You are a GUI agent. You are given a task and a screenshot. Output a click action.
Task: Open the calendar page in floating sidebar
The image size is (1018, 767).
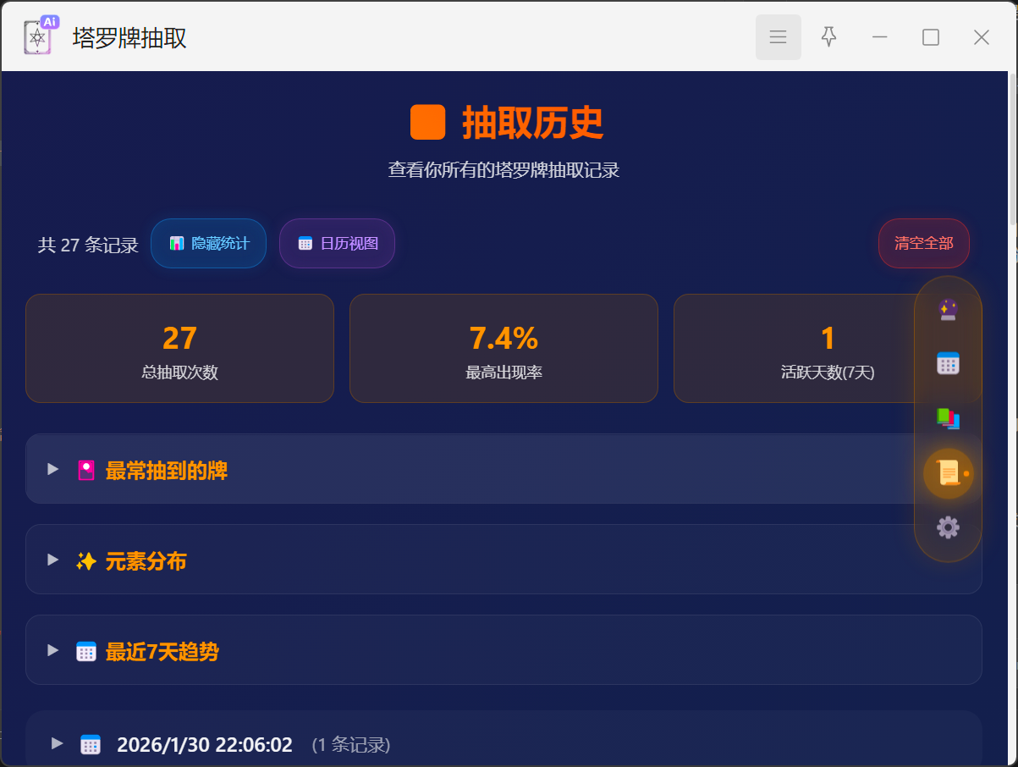[948, 363]
